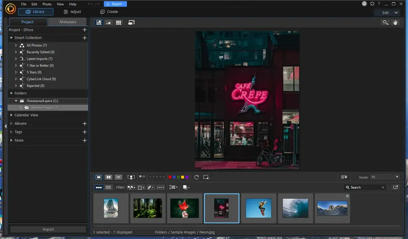Viewport: 408px width, 239px height.
Task: Select the hand pan tool
Action: (395, 22)
